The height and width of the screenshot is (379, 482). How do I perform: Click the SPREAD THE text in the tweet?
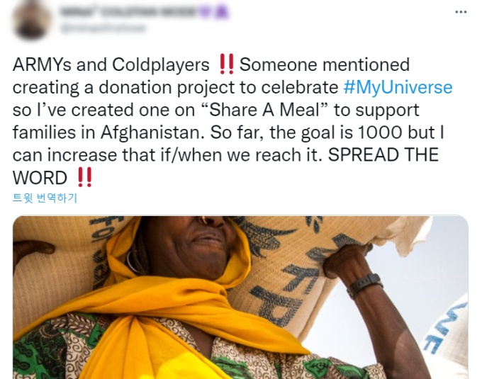[383, 155]
